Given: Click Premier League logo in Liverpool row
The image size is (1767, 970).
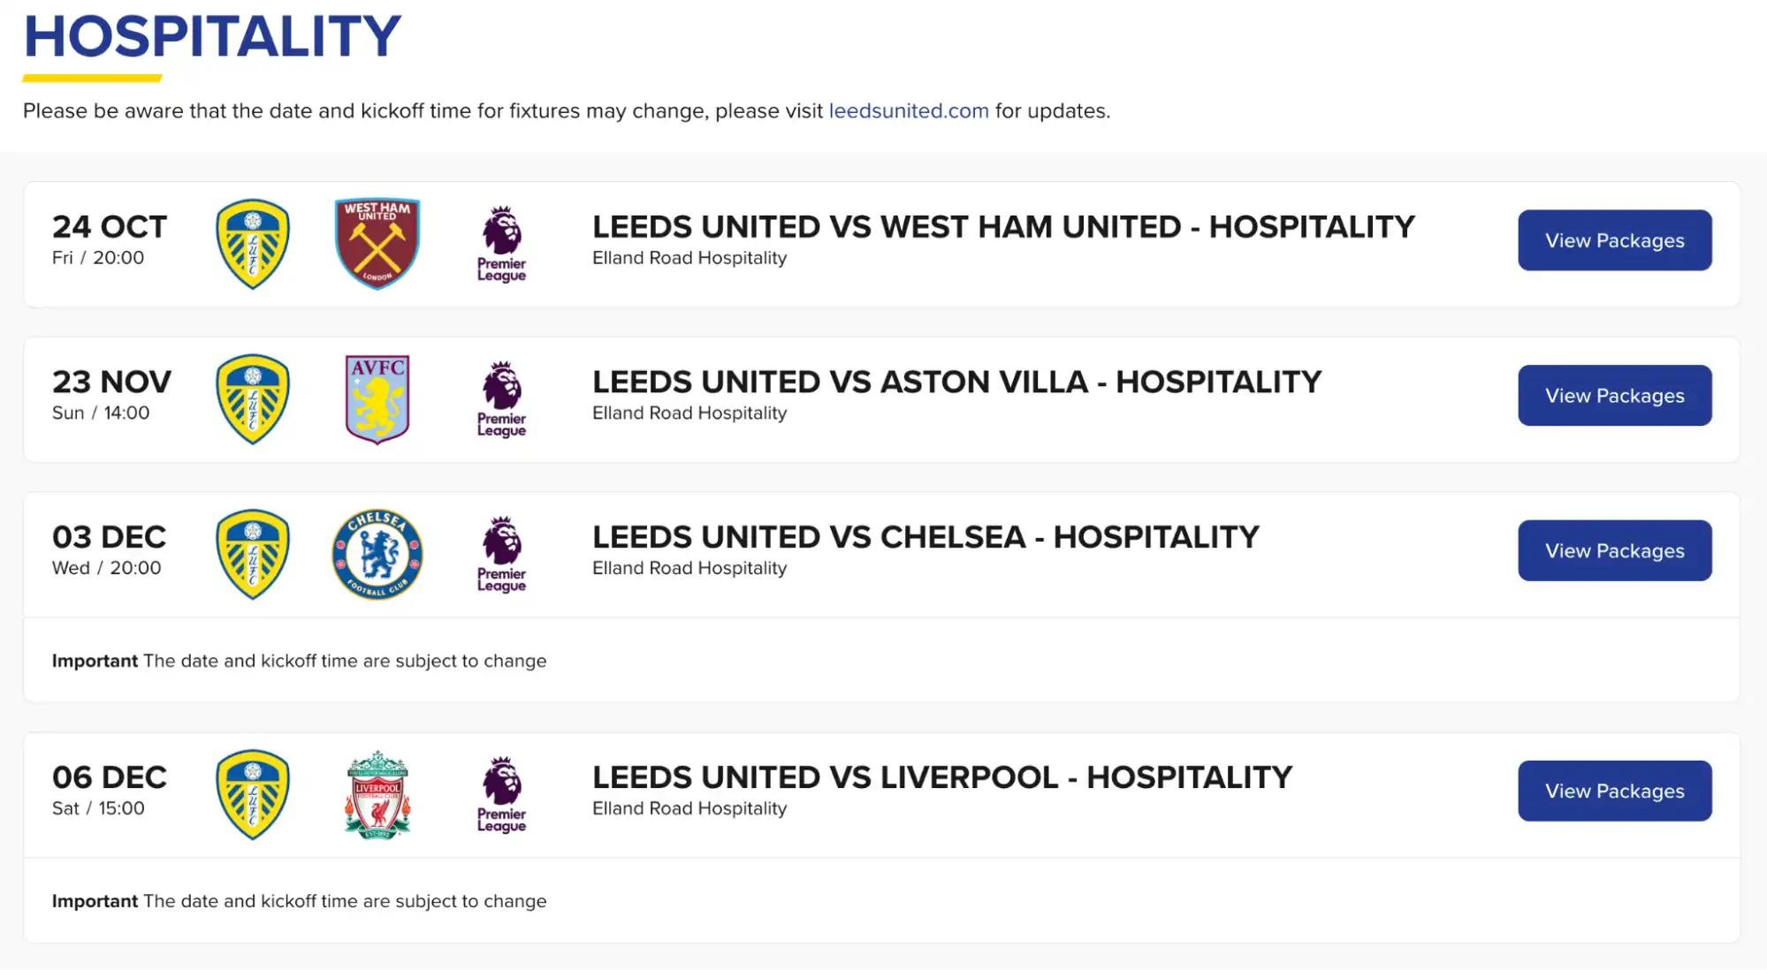Looking at the screenshot, I should (x=501, y=794).
